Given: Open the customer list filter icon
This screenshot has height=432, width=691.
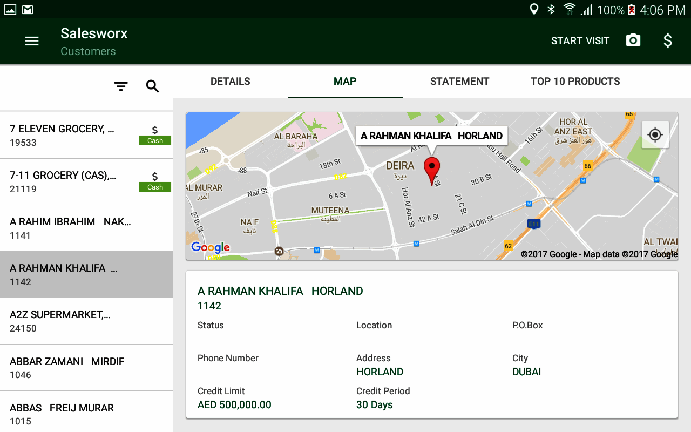Looking at the screenshot, I should tap(121, 86).
